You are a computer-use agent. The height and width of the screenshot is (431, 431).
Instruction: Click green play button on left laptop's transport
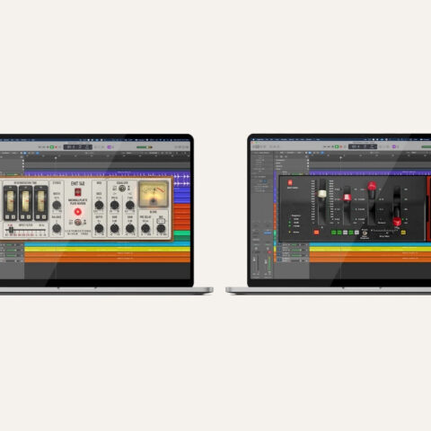[52, 147]
